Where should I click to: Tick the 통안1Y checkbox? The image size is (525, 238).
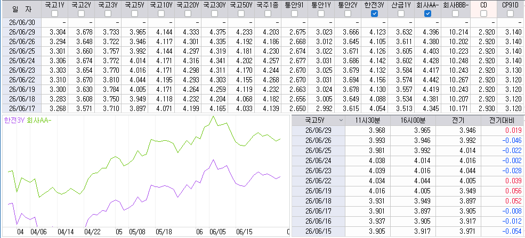click(321, 14)
